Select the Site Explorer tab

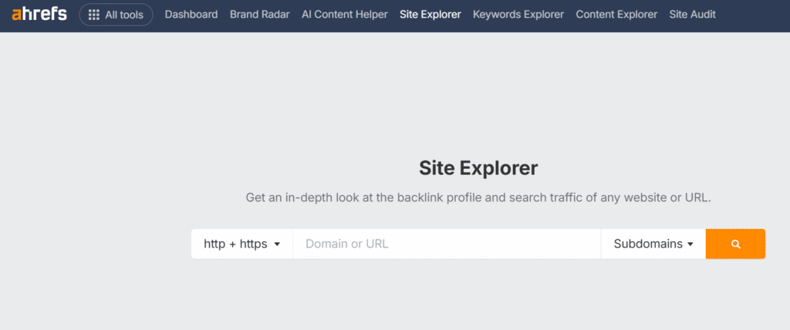click(430, 15)
